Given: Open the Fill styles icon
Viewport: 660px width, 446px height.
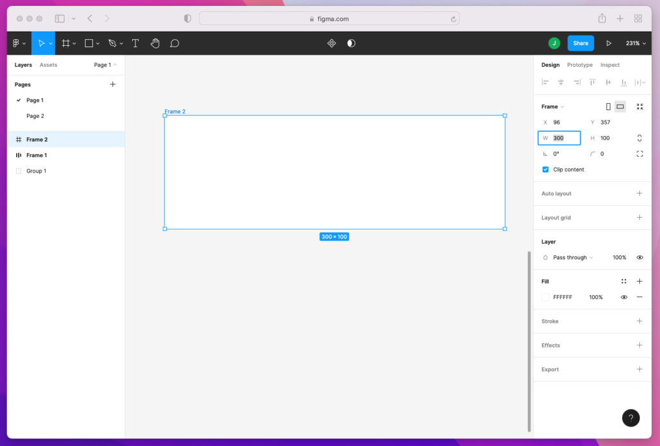Looking at the screenshot, I should click(624, 282).
